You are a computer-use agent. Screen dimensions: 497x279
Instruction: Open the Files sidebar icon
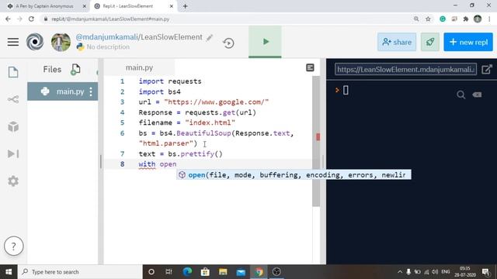(x=13, y=72)
